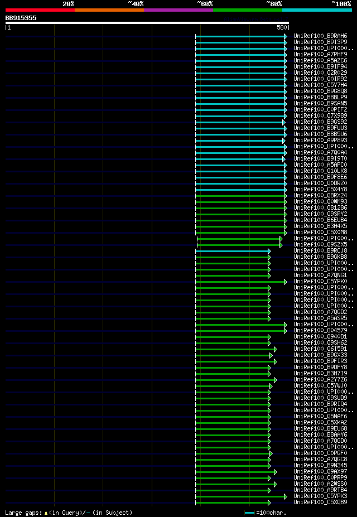Image resolution: width=357 pixels, height=517 pixels.
Task: Open hit UniRef100_Q2R029
Action: coord(320,73)
